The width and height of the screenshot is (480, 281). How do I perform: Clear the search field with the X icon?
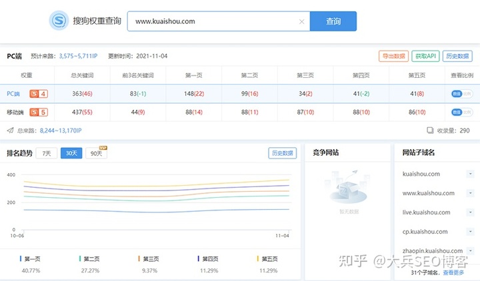click(301, 21)
